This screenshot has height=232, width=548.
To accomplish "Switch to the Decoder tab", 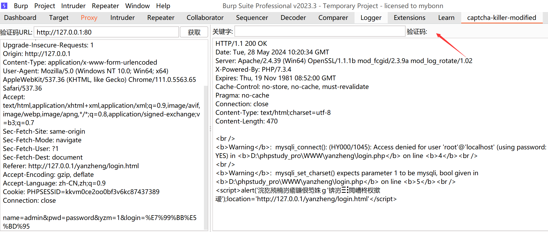I will coord(293,18).
